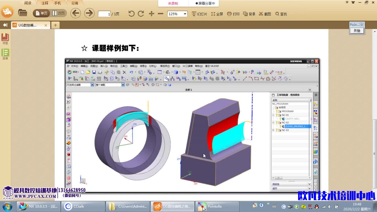Click the 屏幕分享中 sharing indicator

coord(205,3)
